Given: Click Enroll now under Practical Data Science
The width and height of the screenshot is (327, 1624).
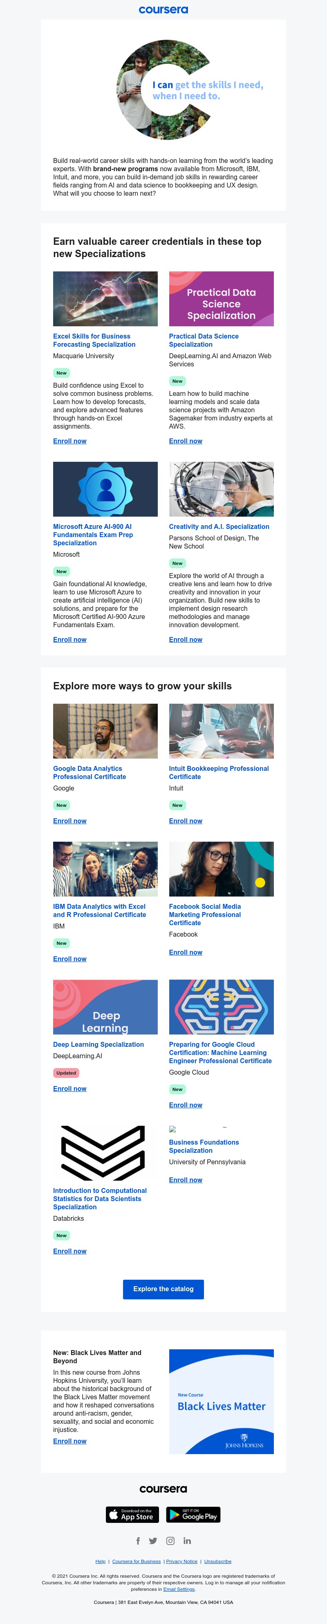Looking at the screenshot, I should (185, 441).
